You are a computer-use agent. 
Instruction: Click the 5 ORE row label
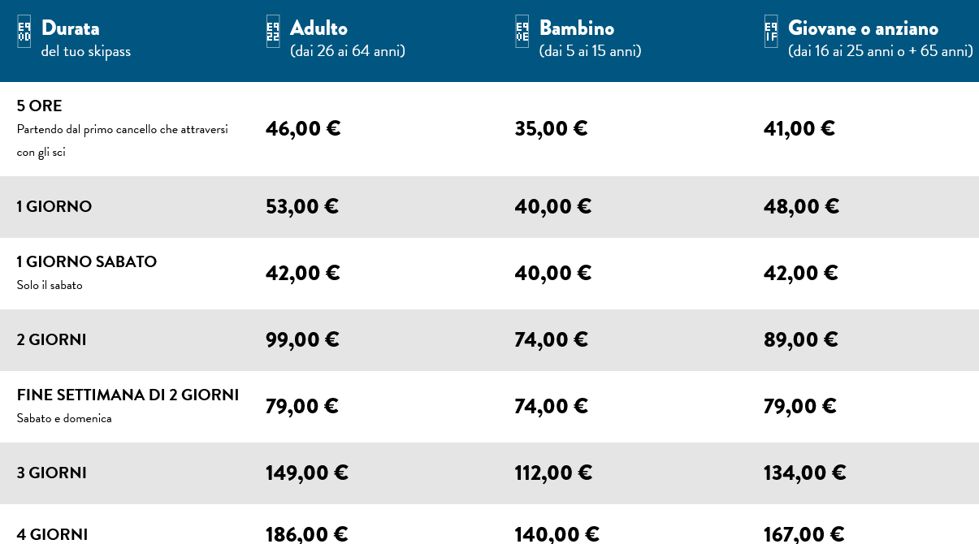[40, 106]
